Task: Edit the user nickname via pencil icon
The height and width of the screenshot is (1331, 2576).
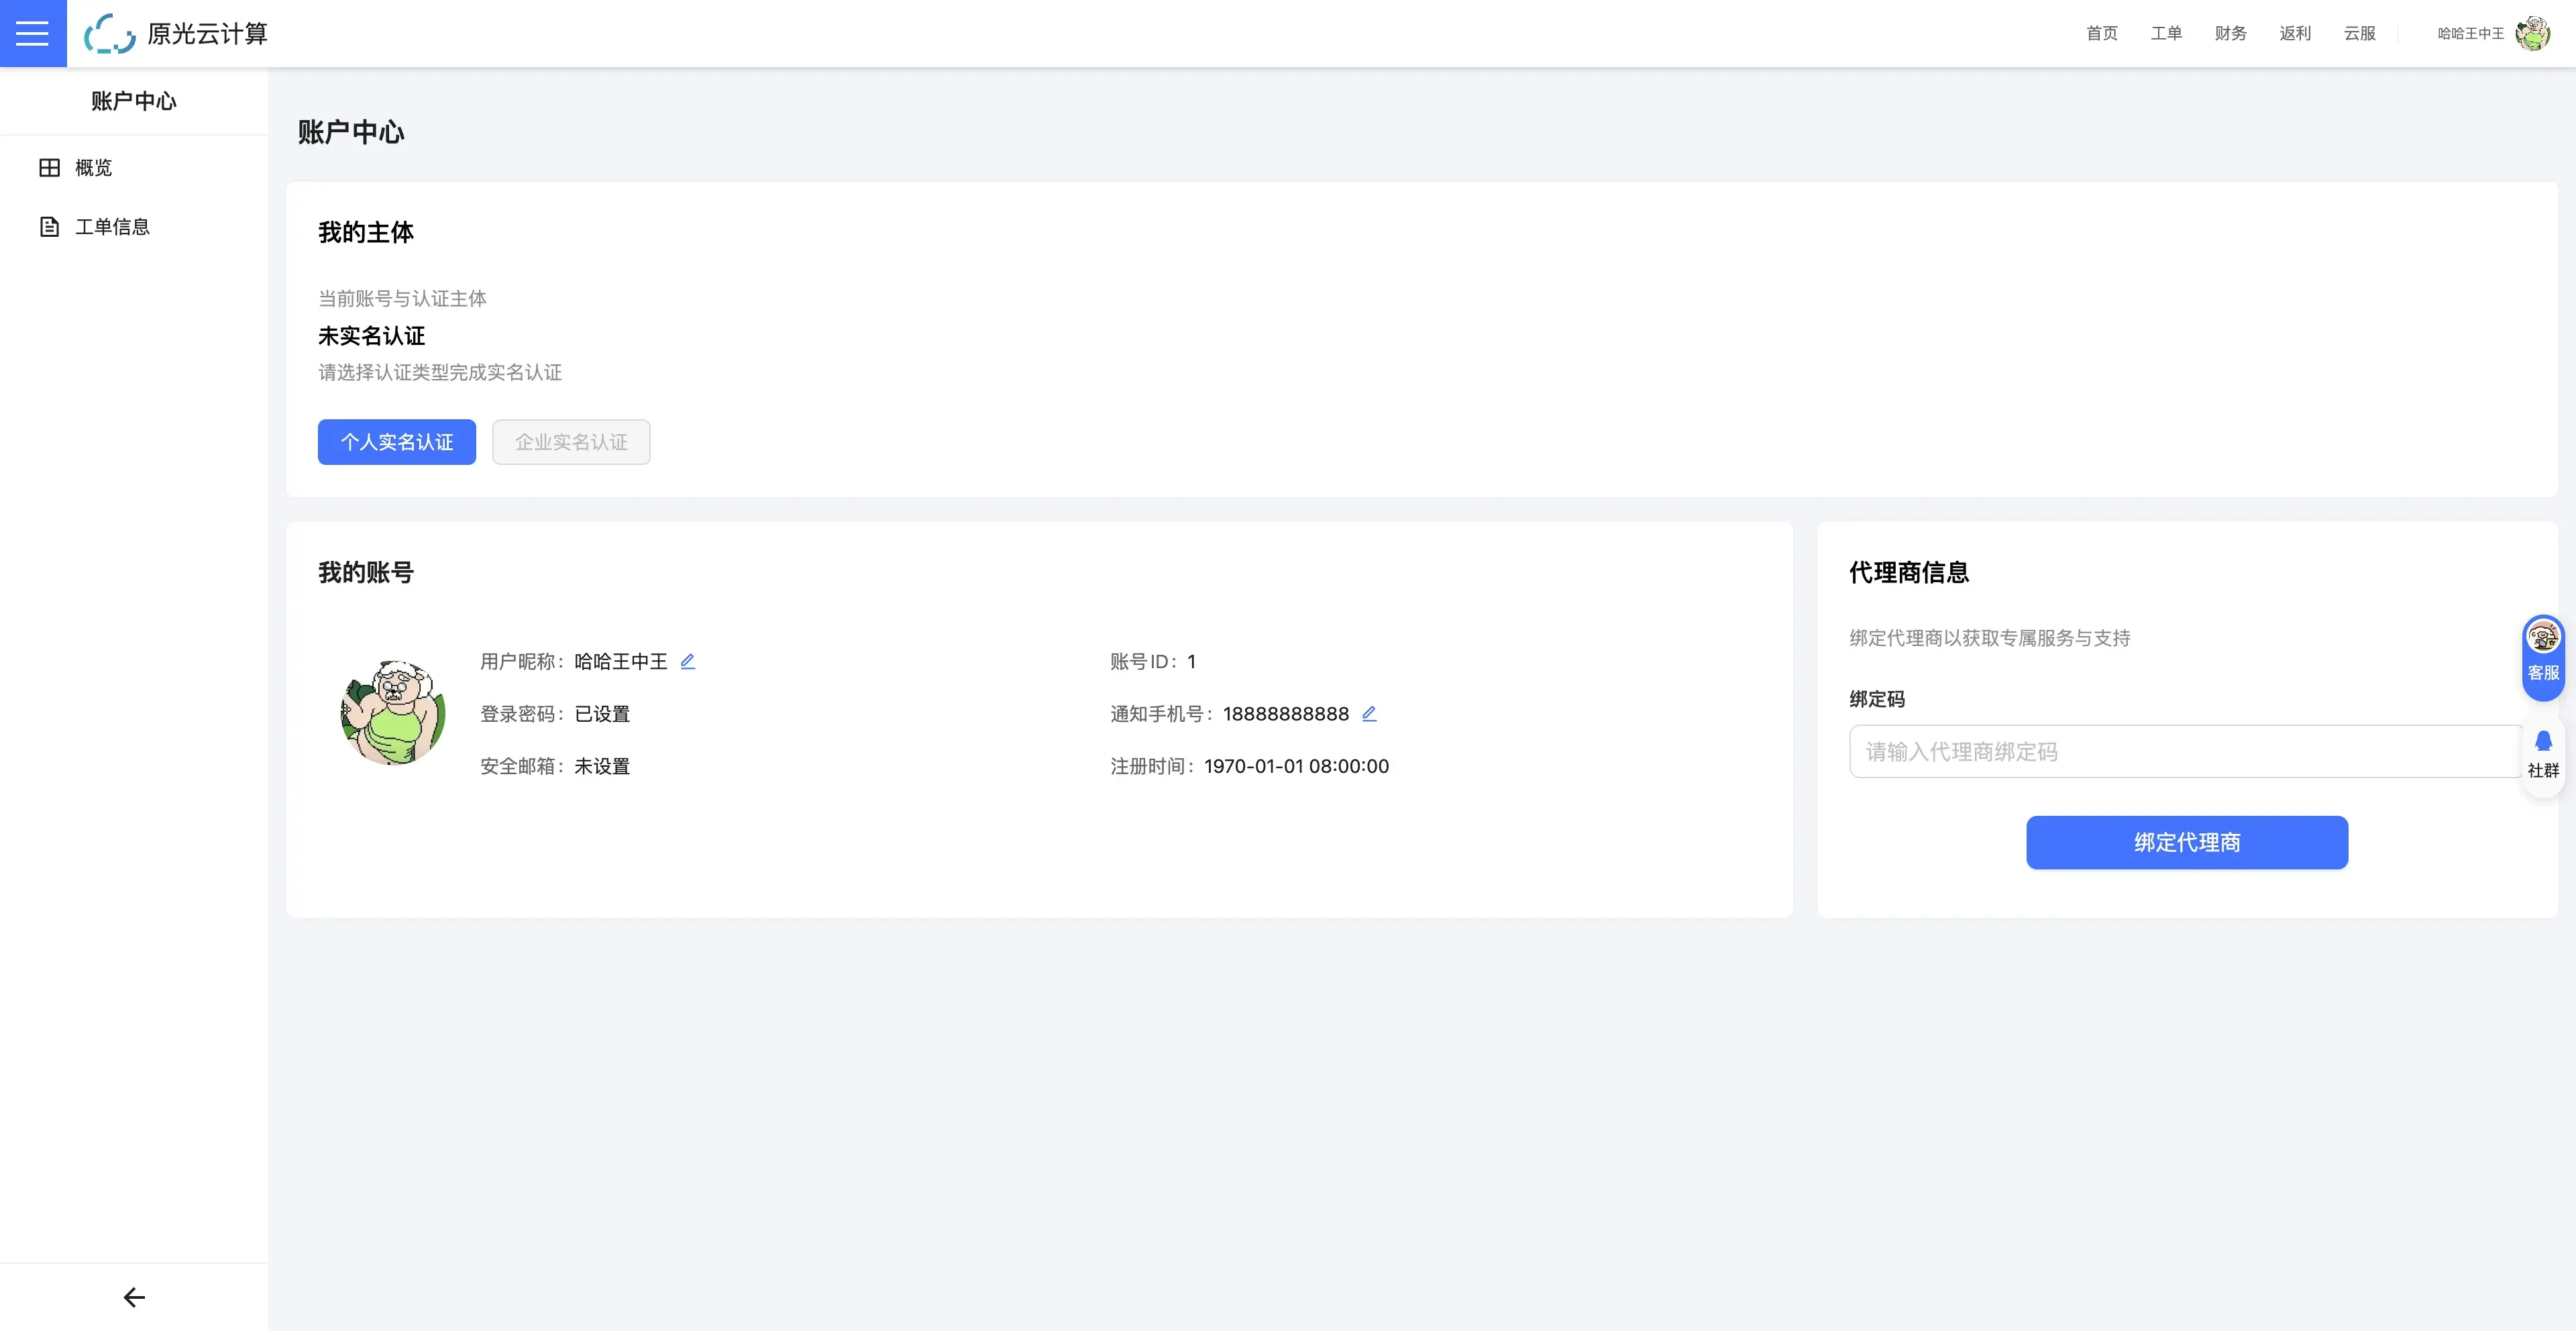Action: point(688,661)
